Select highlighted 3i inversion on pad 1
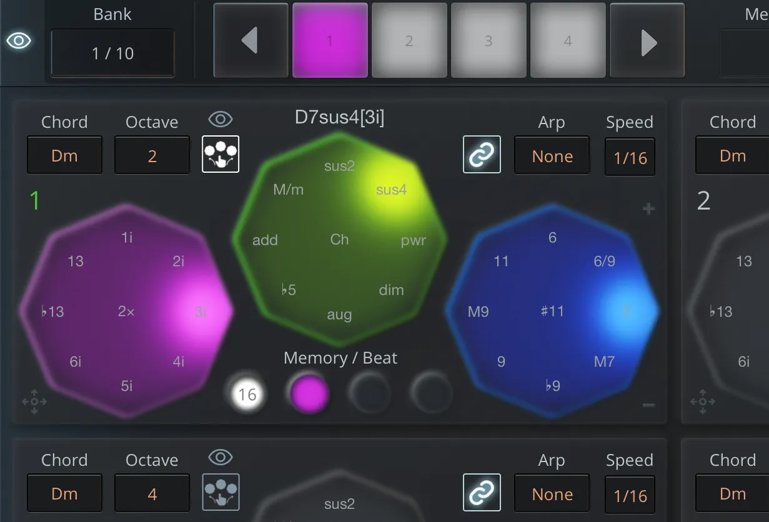 tap(201, 311)
